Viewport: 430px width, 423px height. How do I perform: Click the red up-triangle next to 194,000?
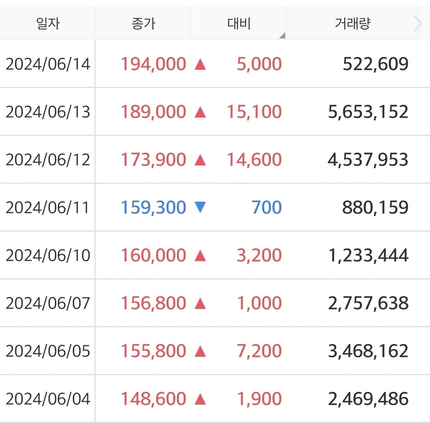(x=201, y=64)
